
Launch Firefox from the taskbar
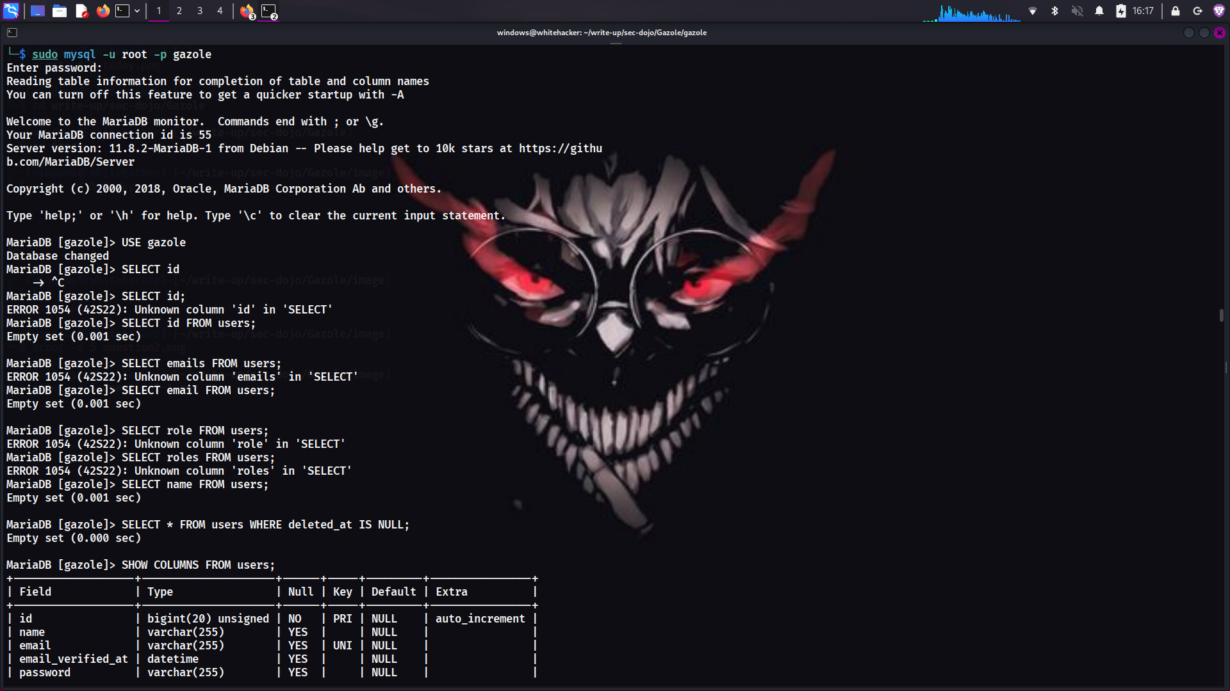[102, 11]
